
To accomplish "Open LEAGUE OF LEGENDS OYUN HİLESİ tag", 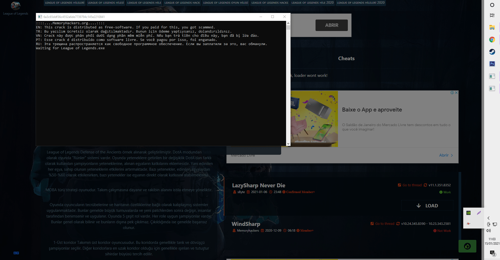I will pyautogui.click(x=226, y=3).
